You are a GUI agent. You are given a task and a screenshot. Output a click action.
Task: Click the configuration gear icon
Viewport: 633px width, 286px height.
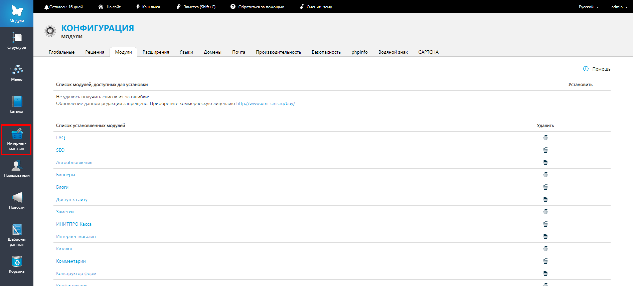50,31
